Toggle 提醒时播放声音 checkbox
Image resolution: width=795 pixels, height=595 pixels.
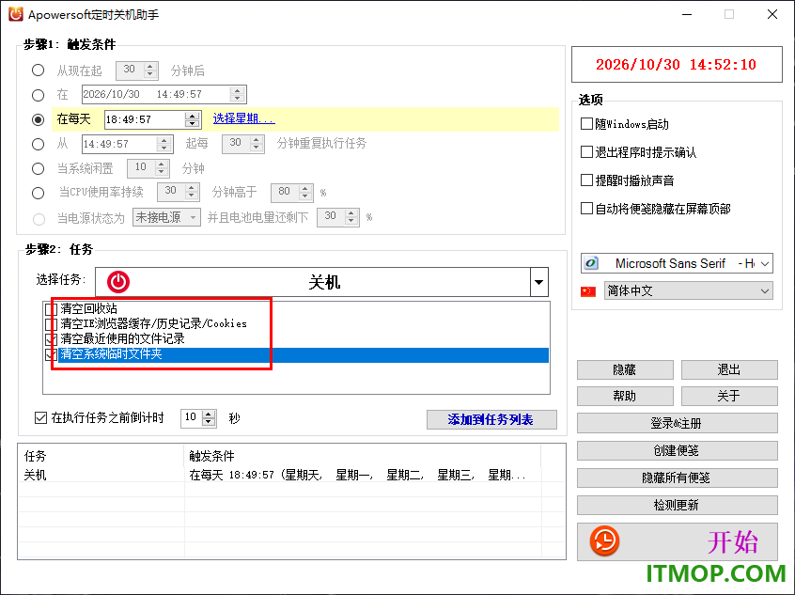pyautogui.click(x=586, y=180)
